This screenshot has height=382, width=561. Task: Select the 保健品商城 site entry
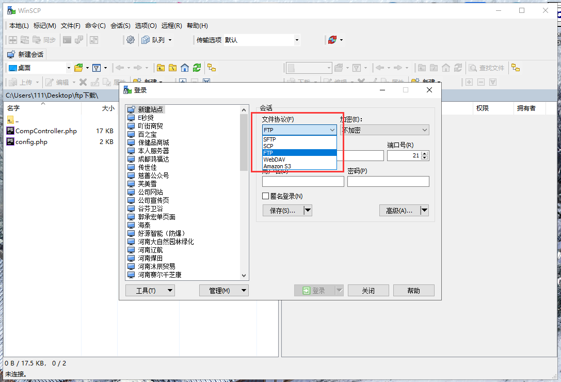153,142
